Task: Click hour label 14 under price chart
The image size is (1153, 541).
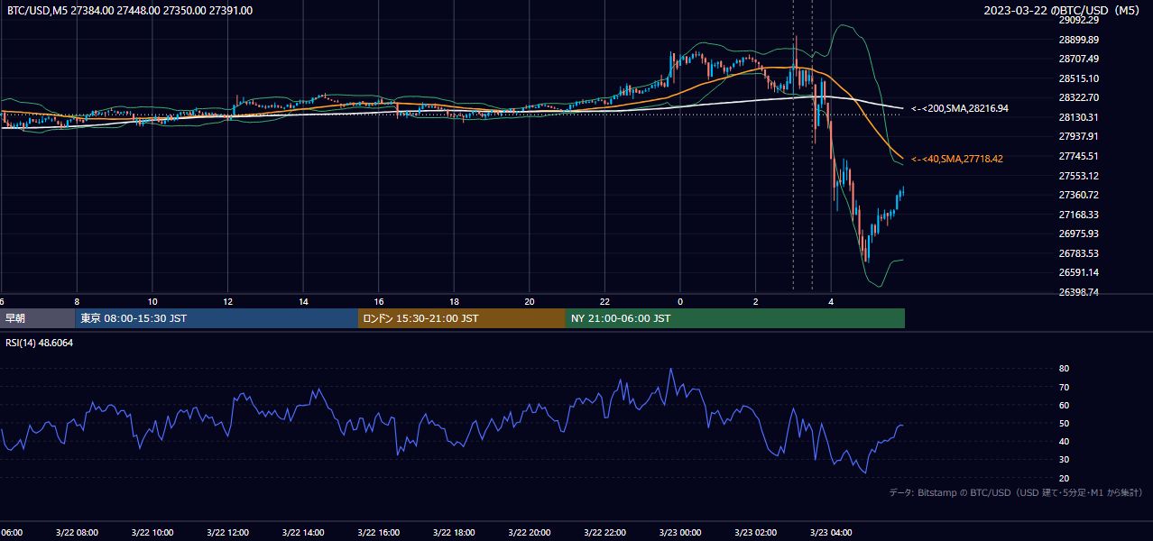Action: tap(304, 301)
